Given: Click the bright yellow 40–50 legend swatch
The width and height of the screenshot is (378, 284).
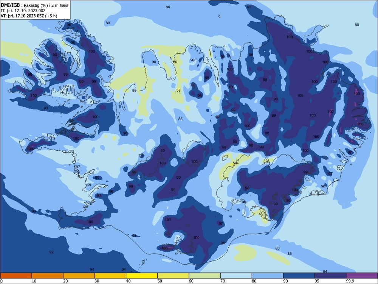Looking at the screenshot, I should point(142,276).
